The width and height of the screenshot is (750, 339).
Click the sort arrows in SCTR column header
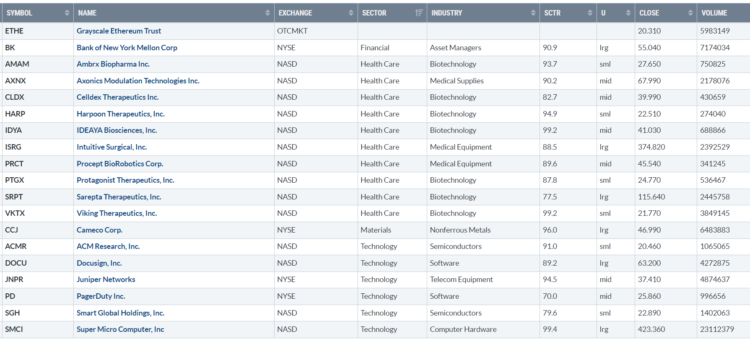click(x=590, y=13)
